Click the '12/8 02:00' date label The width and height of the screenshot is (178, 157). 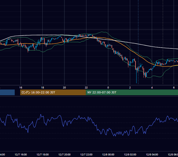[x=130, y=154]
